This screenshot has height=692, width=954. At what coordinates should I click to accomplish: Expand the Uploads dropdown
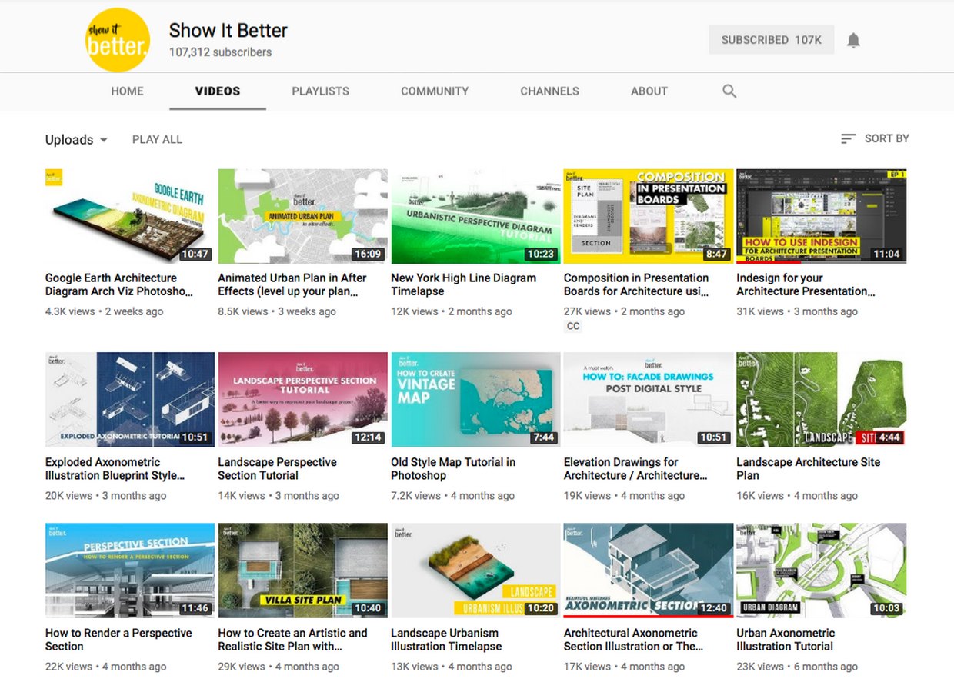pos(76,139)
